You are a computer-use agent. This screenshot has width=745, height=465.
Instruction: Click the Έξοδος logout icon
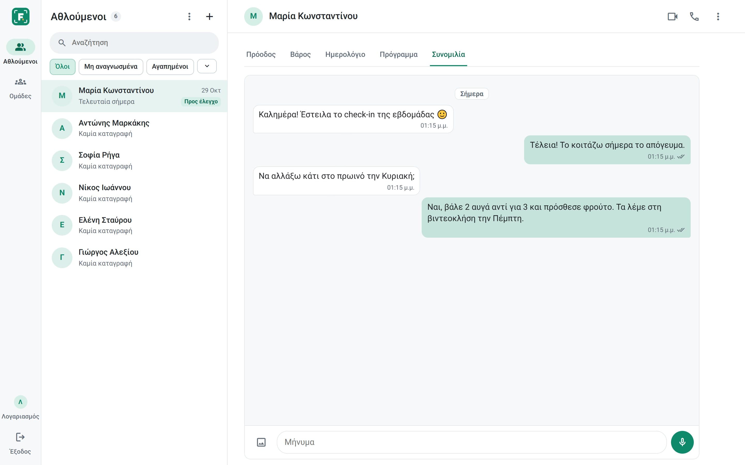20,437
